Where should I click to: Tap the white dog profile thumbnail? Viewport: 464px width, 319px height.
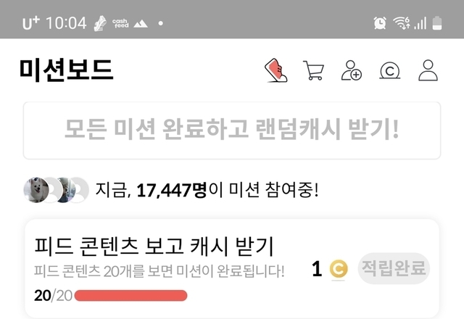(36, 190)
